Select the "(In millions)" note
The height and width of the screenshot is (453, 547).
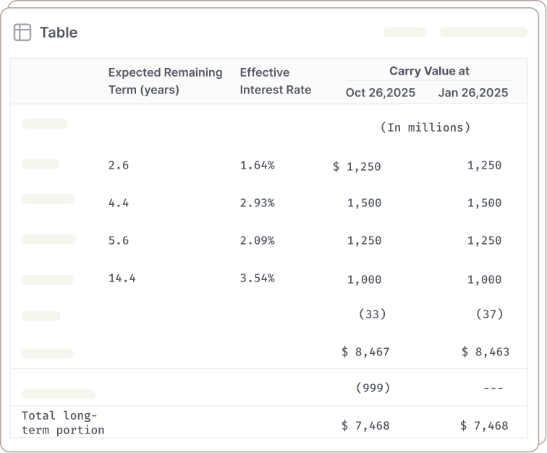point(425,127)
